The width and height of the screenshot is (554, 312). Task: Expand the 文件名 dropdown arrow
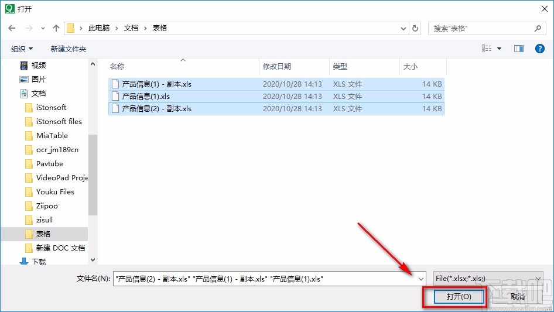[421, 279]
